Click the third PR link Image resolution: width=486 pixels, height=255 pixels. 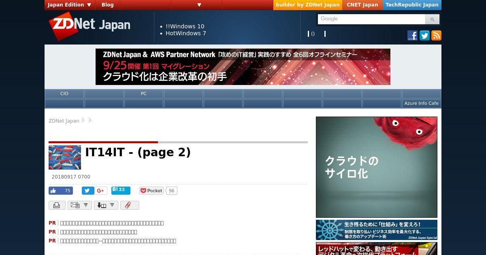click(118, 241)
